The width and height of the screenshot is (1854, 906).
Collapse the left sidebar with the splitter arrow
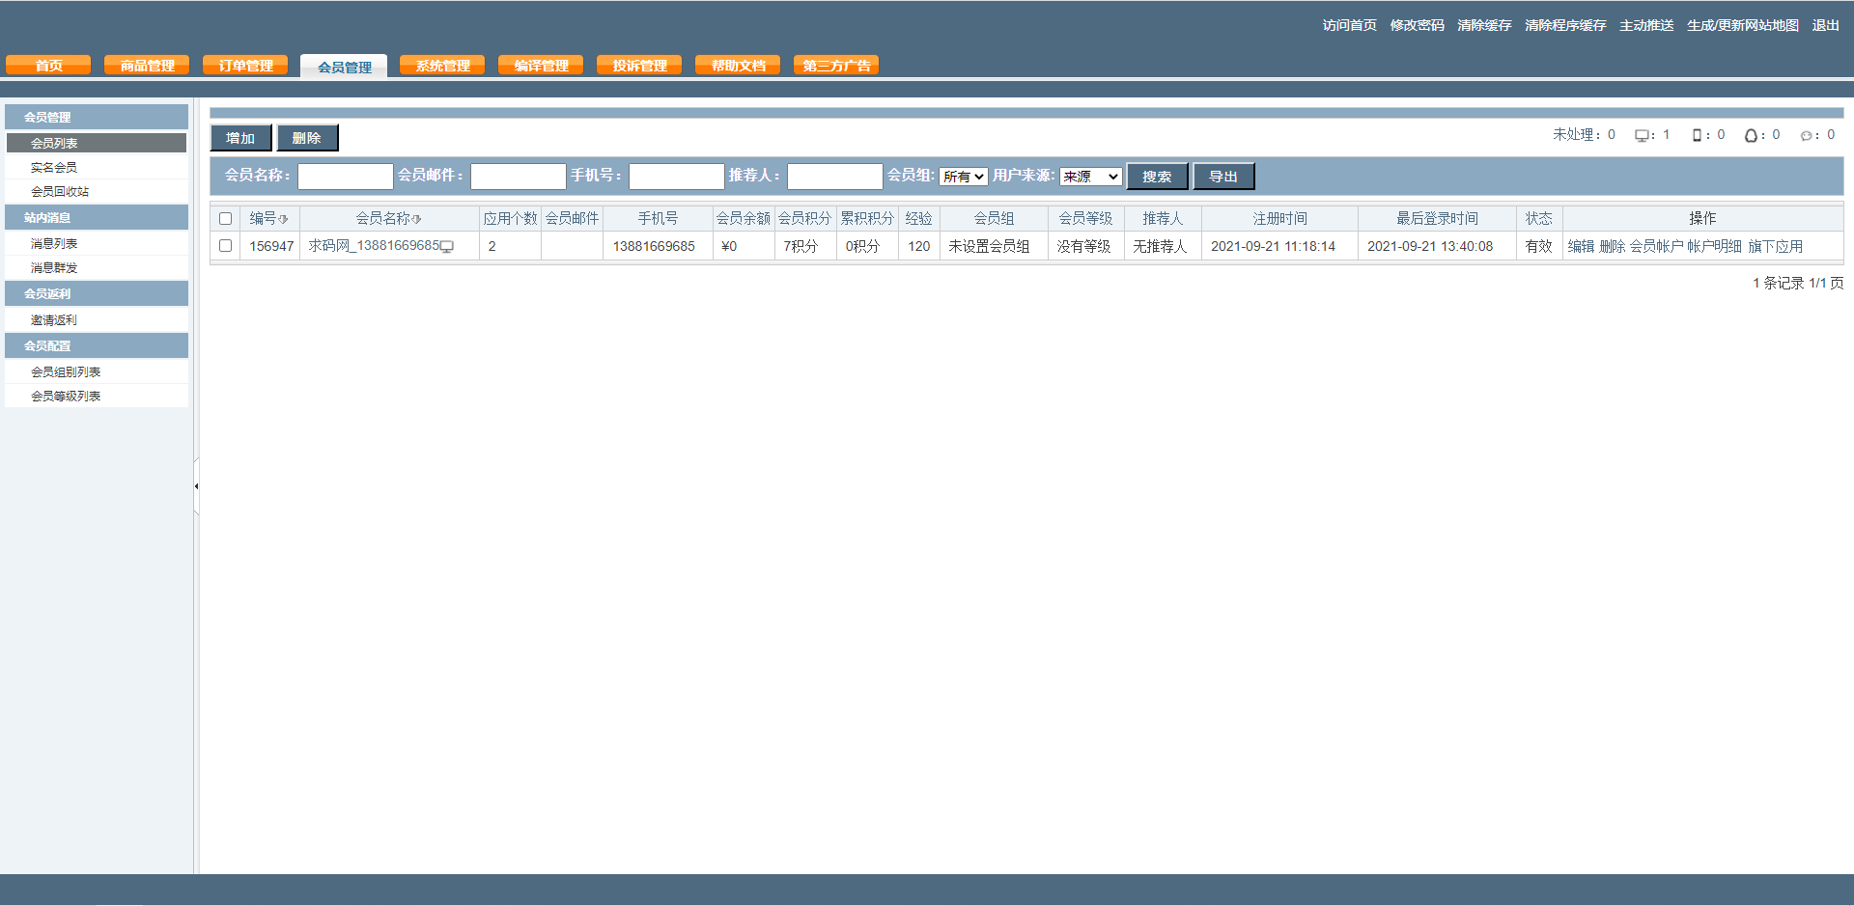click(196, 486)
